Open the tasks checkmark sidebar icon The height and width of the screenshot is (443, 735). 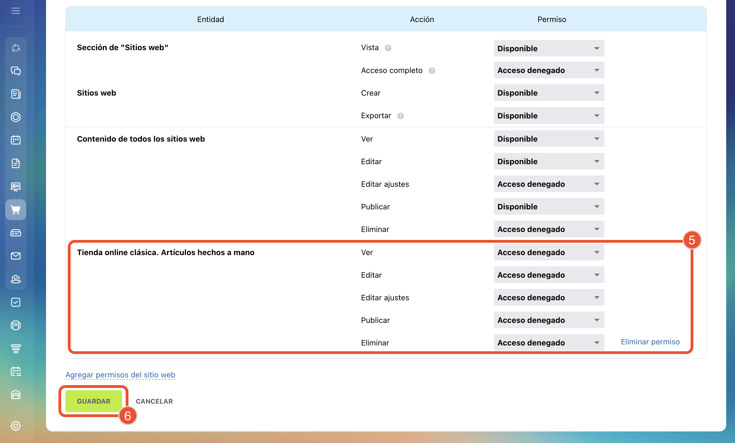[15, 302]
